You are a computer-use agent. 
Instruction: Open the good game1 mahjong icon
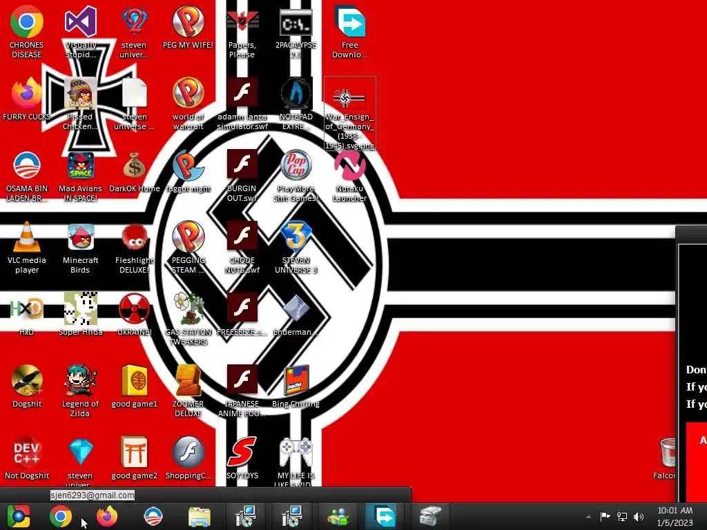pos(135,386)
